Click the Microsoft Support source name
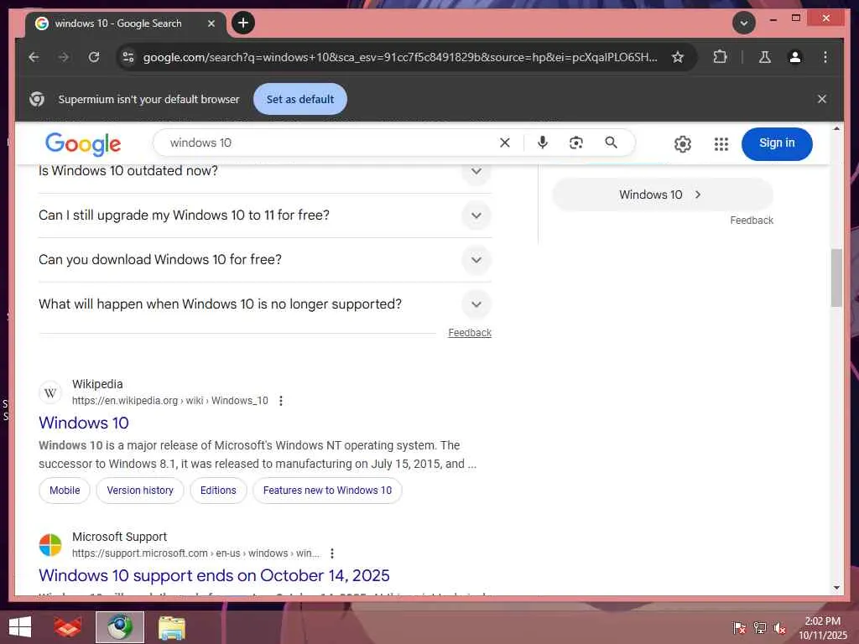859x644 pixels. [119, 538]
